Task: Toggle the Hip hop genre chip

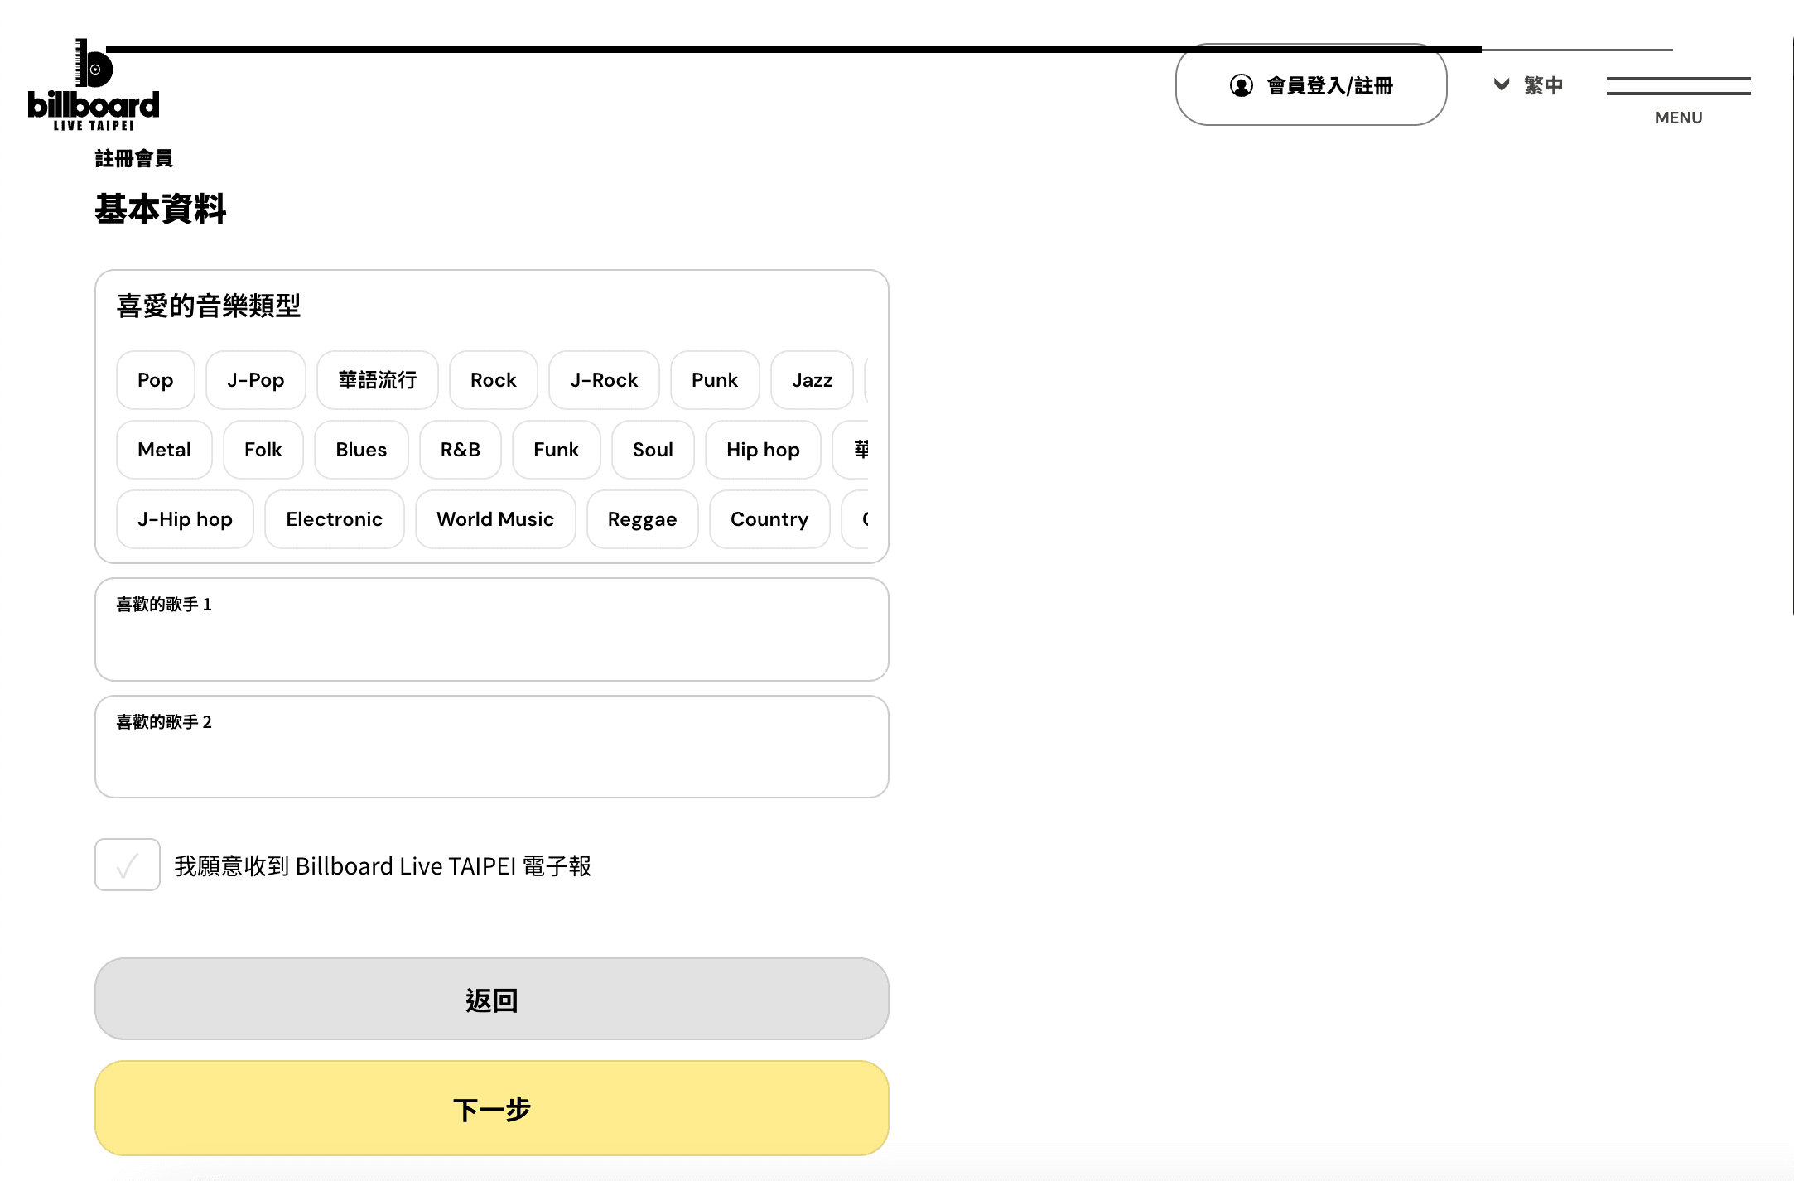Action: click(762, 450)
